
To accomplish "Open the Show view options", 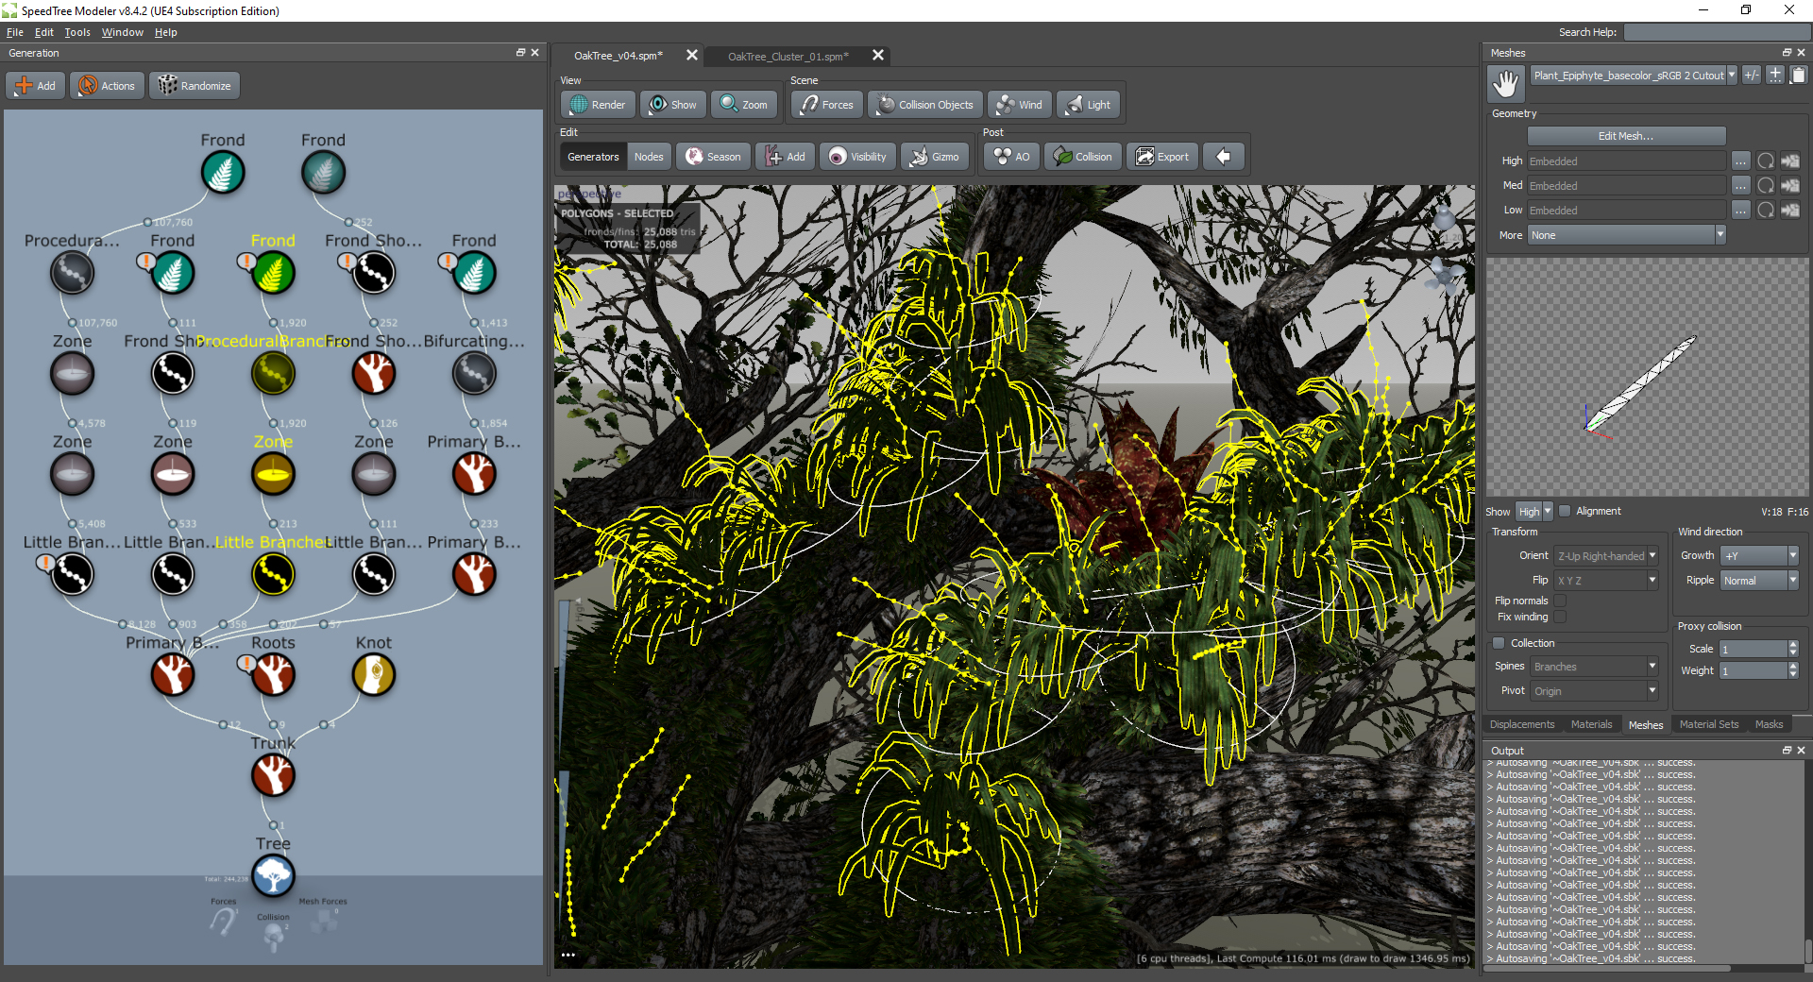I will pyautogui.click(x=673, y=105).
